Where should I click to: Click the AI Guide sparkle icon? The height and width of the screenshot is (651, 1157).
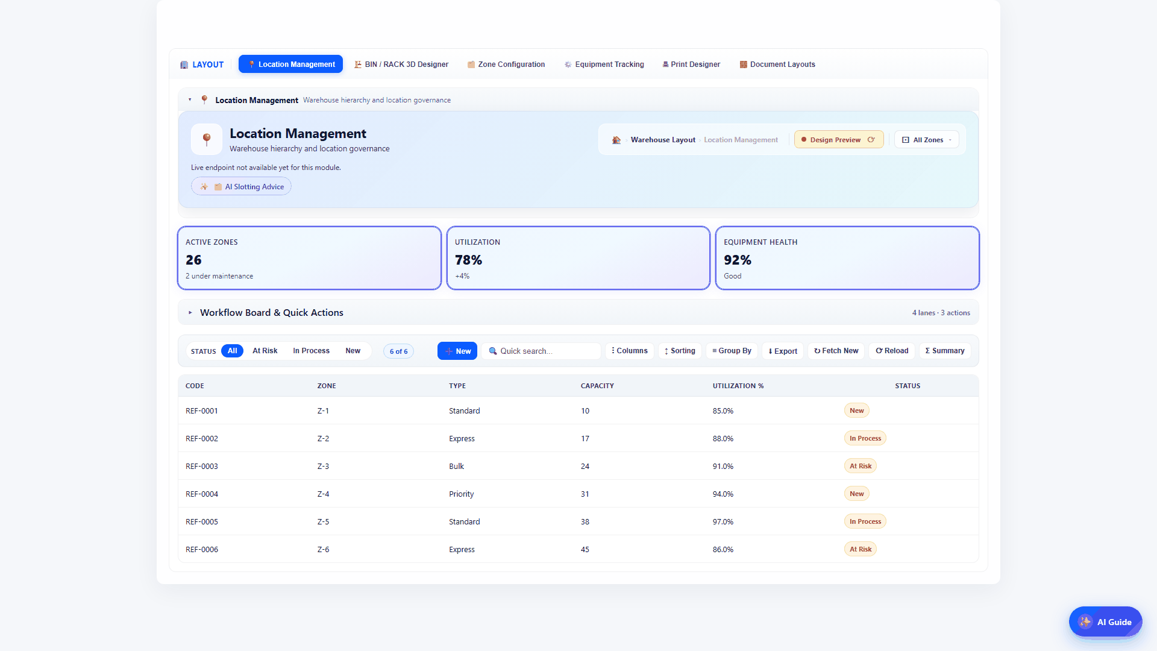1085,622
